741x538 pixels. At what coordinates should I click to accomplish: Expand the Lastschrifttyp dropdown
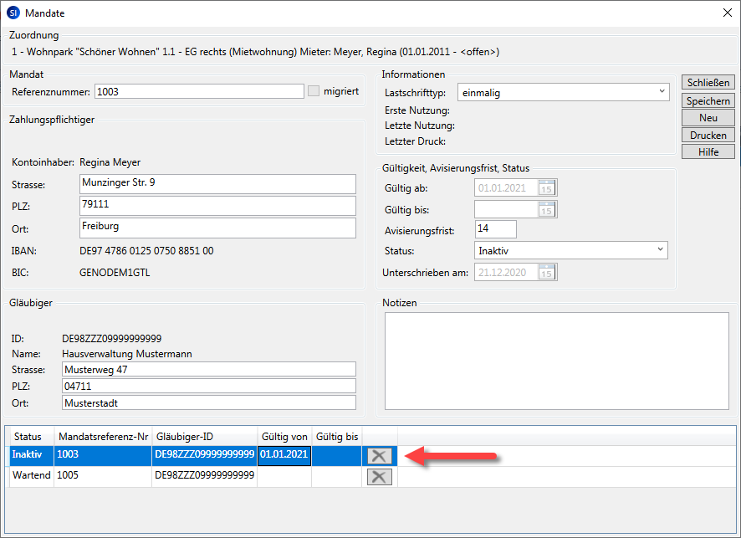[662, 92]
